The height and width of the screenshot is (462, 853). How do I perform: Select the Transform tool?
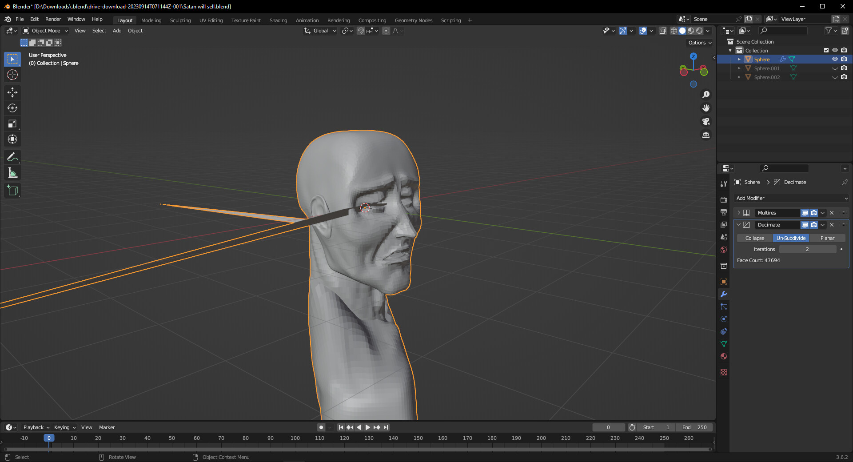coord(12,139)
